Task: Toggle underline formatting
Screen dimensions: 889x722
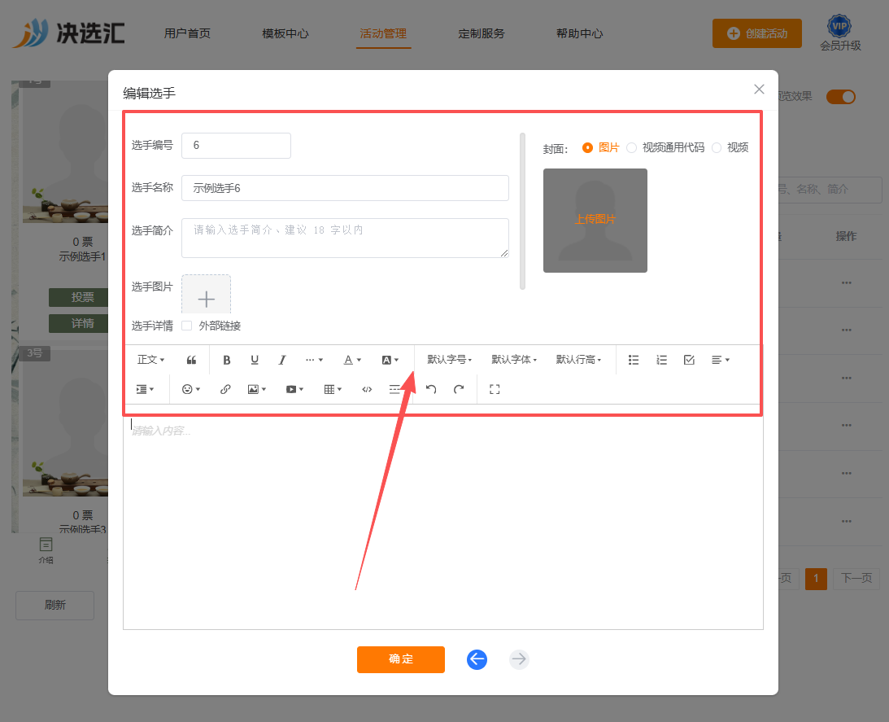Action: tap(255, 360)
